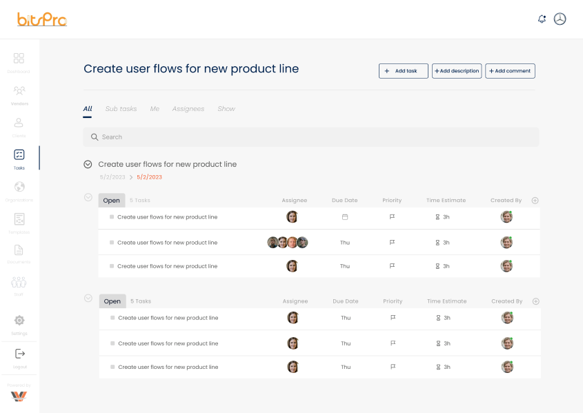Open the Templates sidebar icon
Screen dimensions: 583x413
19,219
